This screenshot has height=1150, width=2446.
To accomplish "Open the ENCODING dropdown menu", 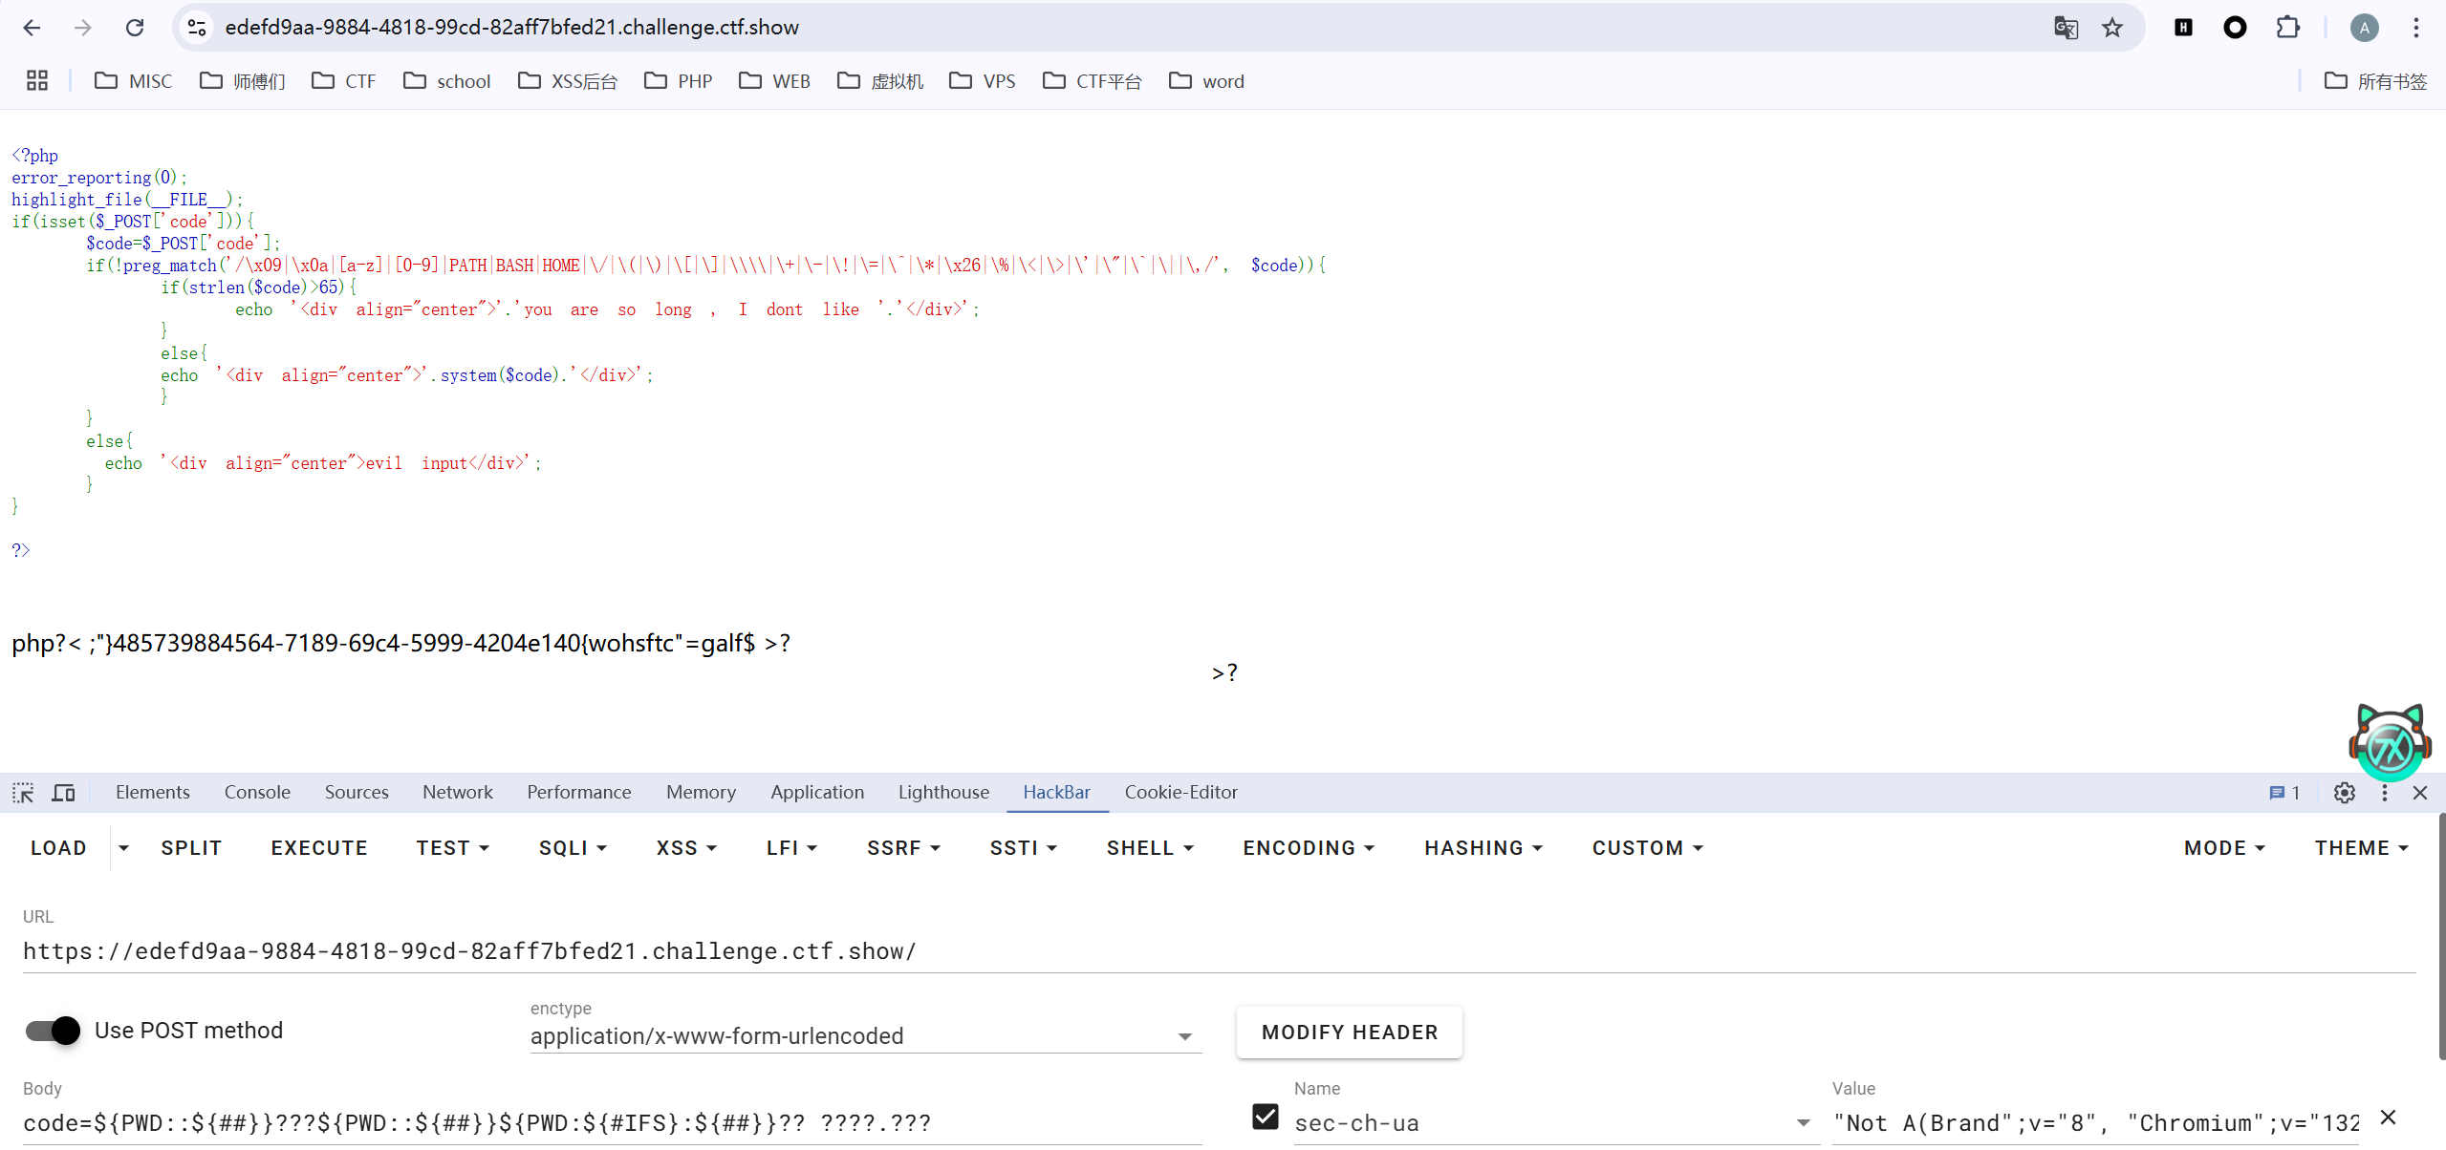I will (x=1308, y=848).
